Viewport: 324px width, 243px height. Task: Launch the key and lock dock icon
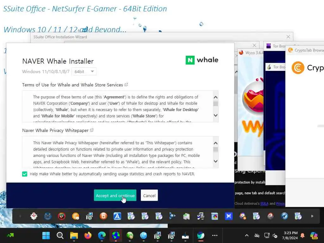coord(243,216)
